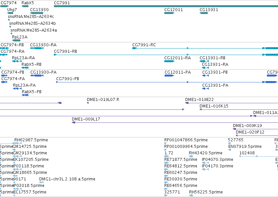Click the CG7974-PB protein label

[x=13, y=72]
